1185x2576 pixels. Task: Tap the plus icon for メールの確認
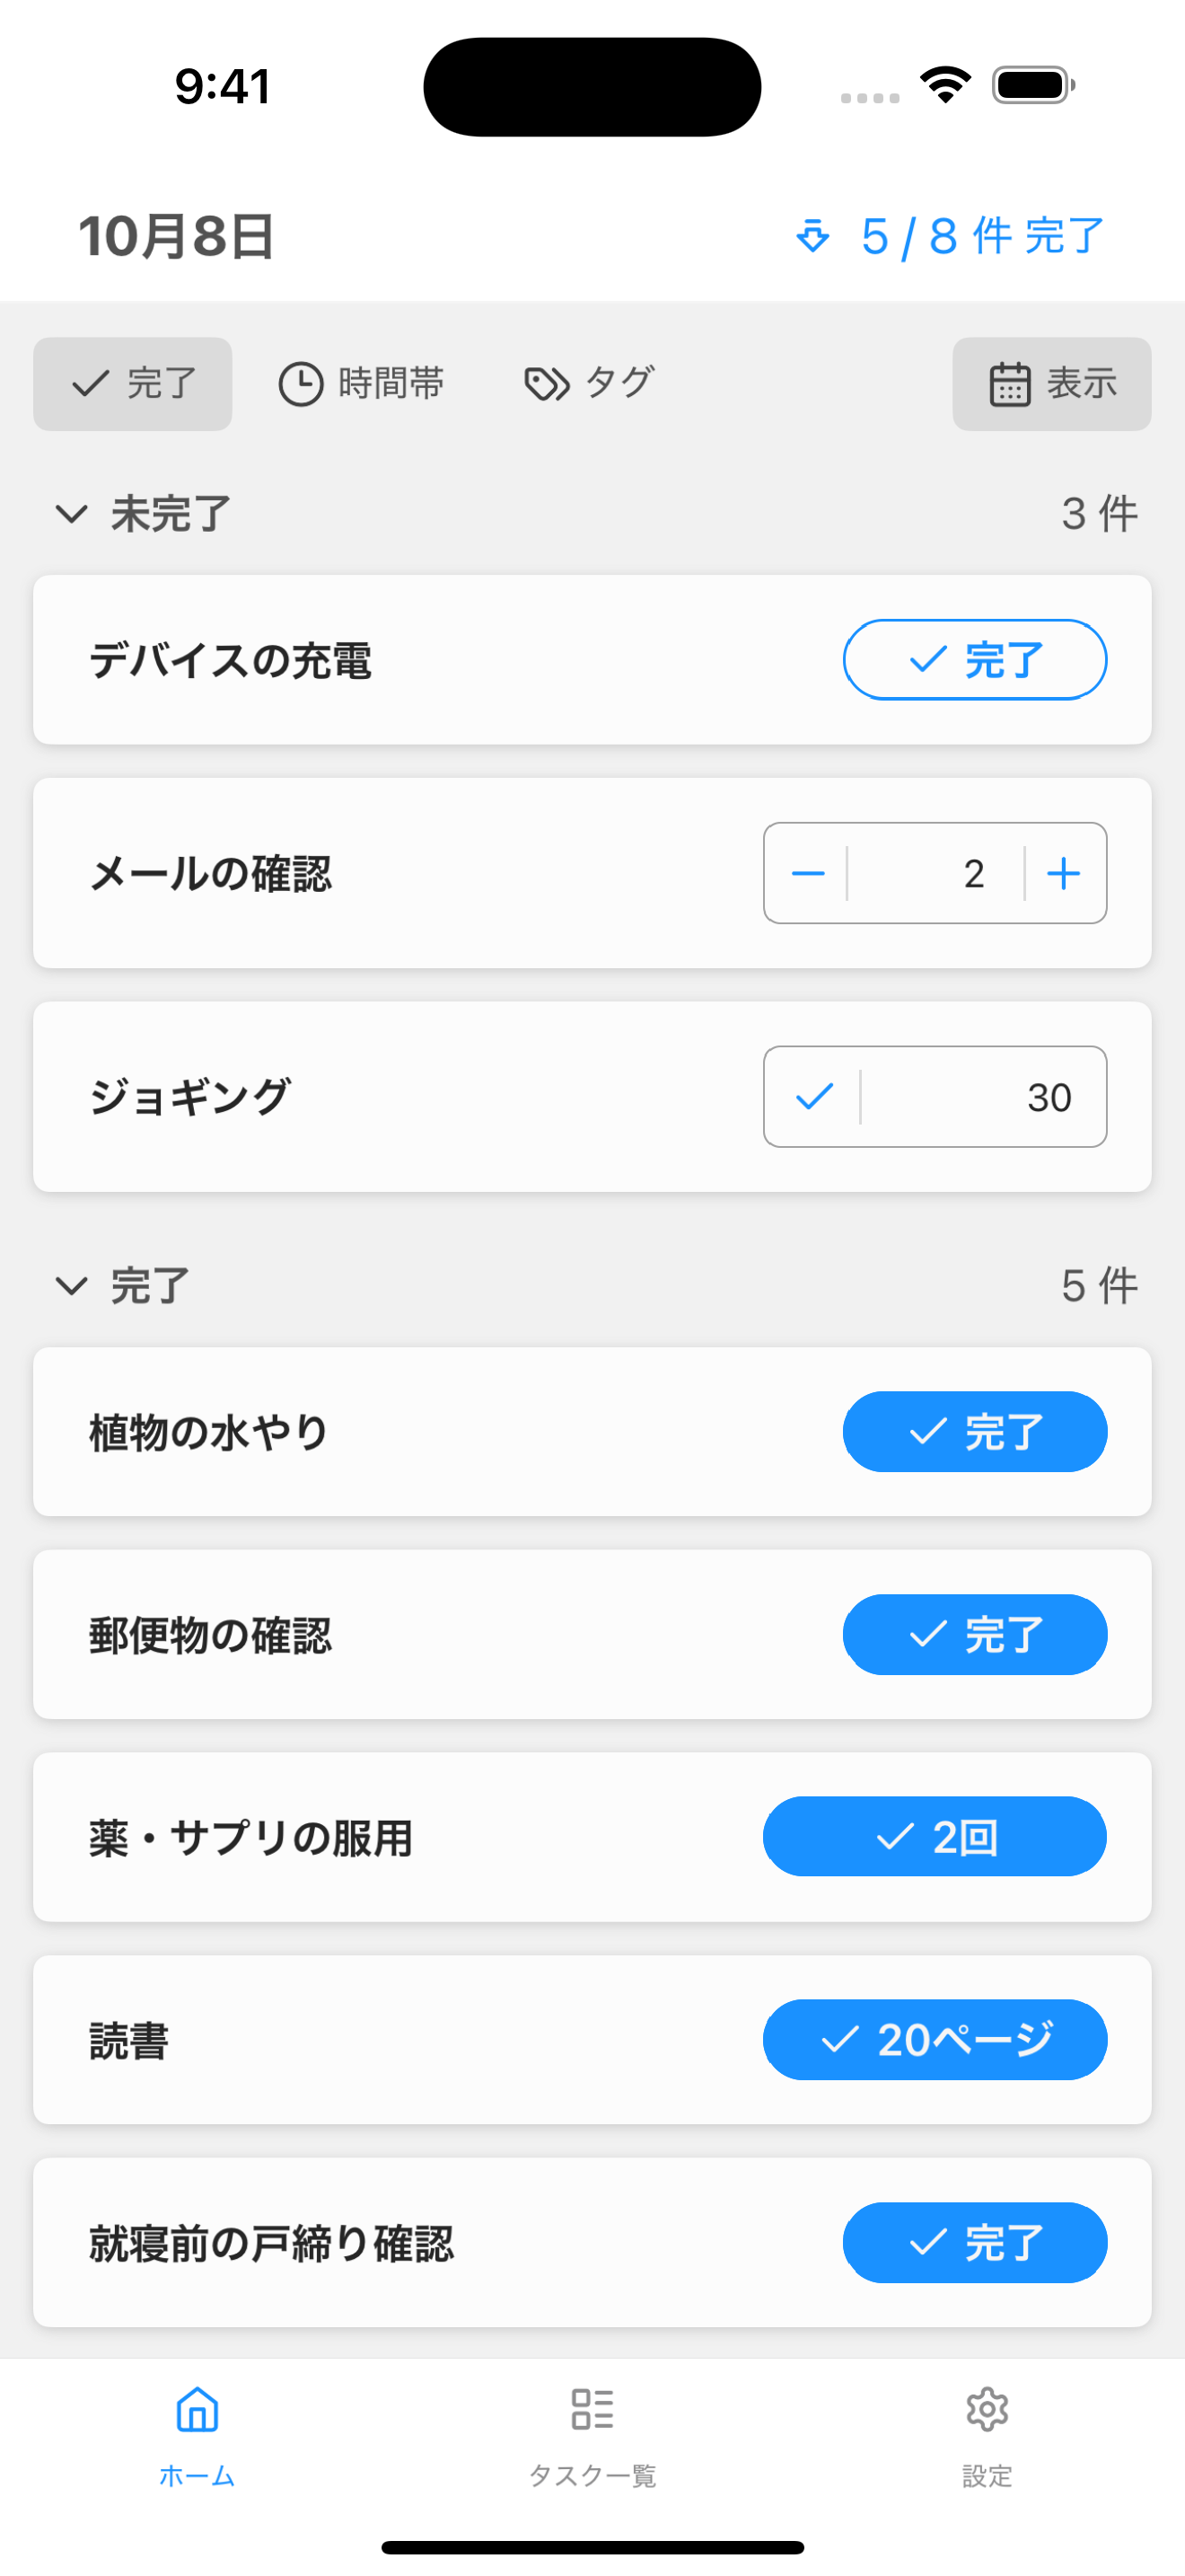[1063, 873]
